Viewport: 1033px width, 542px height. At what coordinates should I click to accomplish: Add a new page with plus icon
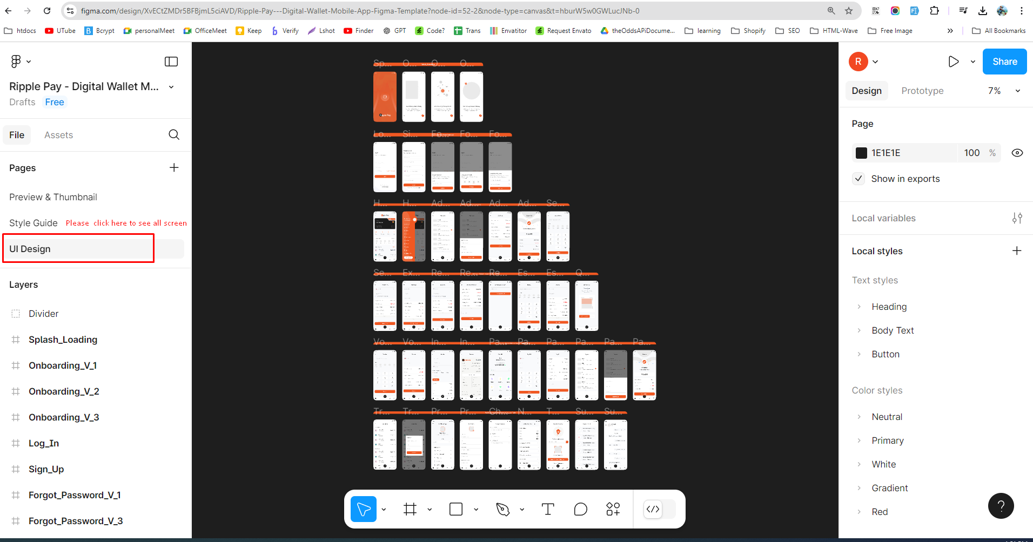174,167
